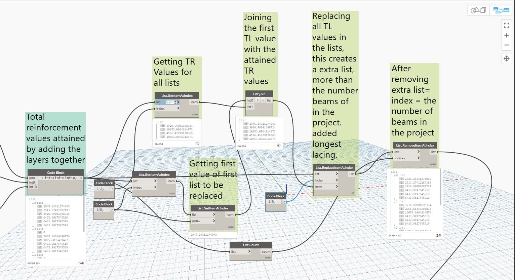Click value 4536.45979178366 in TR Values preview
The image size is (515, 280).
pyautogui.click(x=180, y=133)
